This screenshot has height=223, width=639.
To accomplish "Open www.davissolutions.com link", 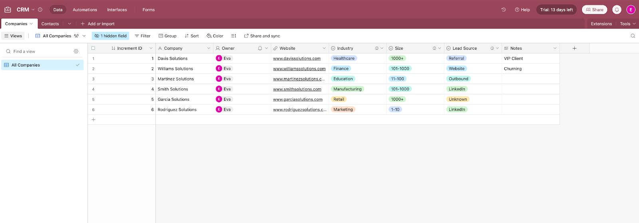I will [297, 59].
